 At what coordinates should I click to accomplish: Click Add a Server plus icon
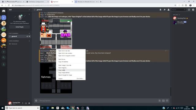tap(4, 52)
